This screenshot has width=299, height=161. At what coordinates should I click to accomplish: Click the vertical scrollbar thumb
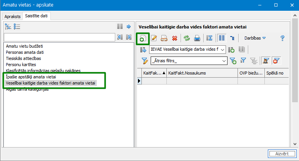point(295,60)
